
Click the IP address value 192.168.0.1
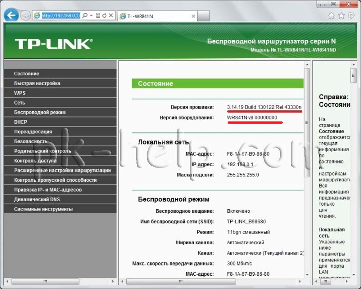240,164
